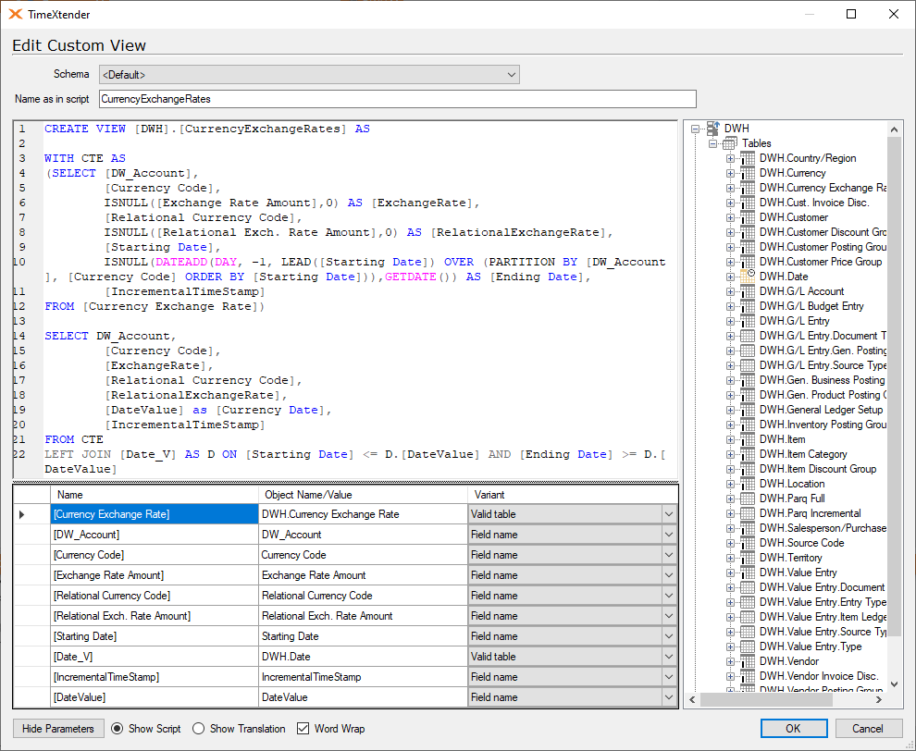Collapse the Tables tree node
916x751 pixels.
coord(712,143)
